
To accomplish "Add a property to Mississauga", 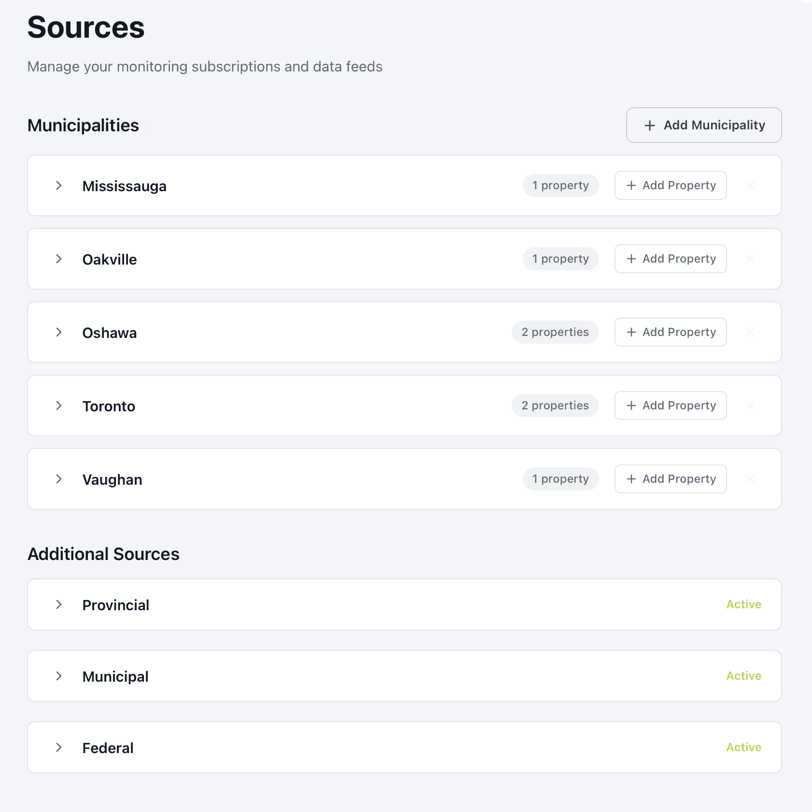I will point(671,185).
